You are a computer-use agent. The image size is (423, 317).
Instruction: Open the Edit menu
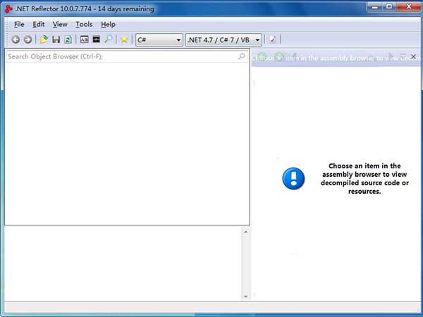39,25
